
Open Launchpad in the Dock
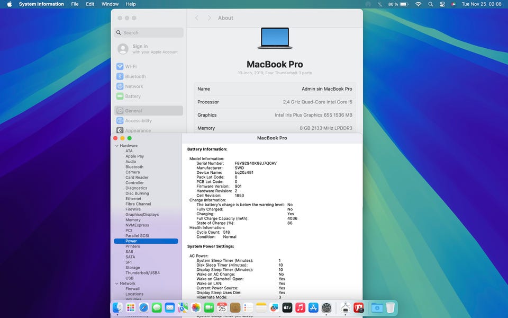pos(131,307)
